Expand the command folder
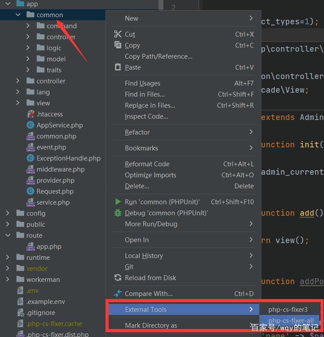 tap(28, 26)
